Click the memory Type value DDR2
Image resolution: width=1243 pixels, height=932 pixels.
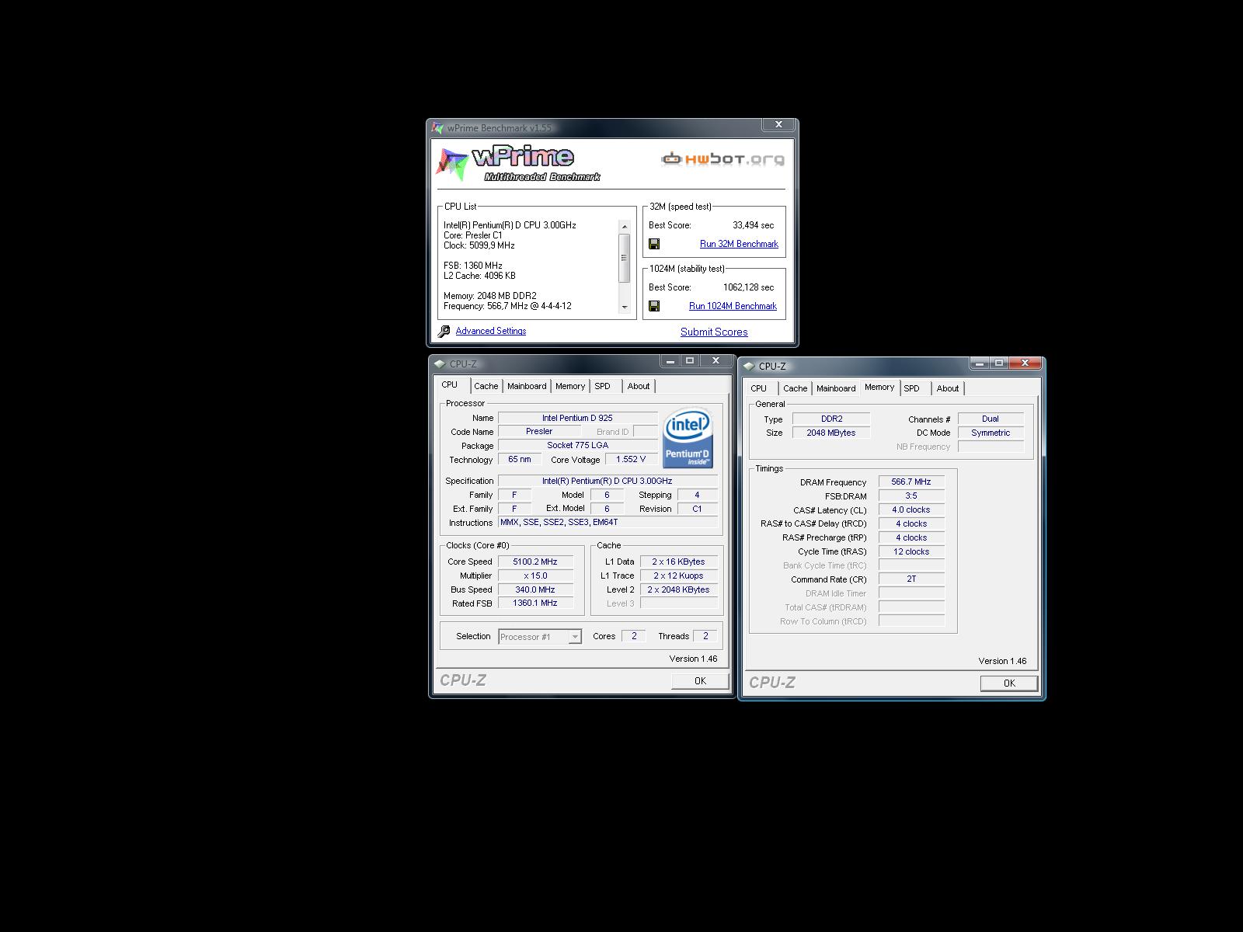click(x=831, y=419)
